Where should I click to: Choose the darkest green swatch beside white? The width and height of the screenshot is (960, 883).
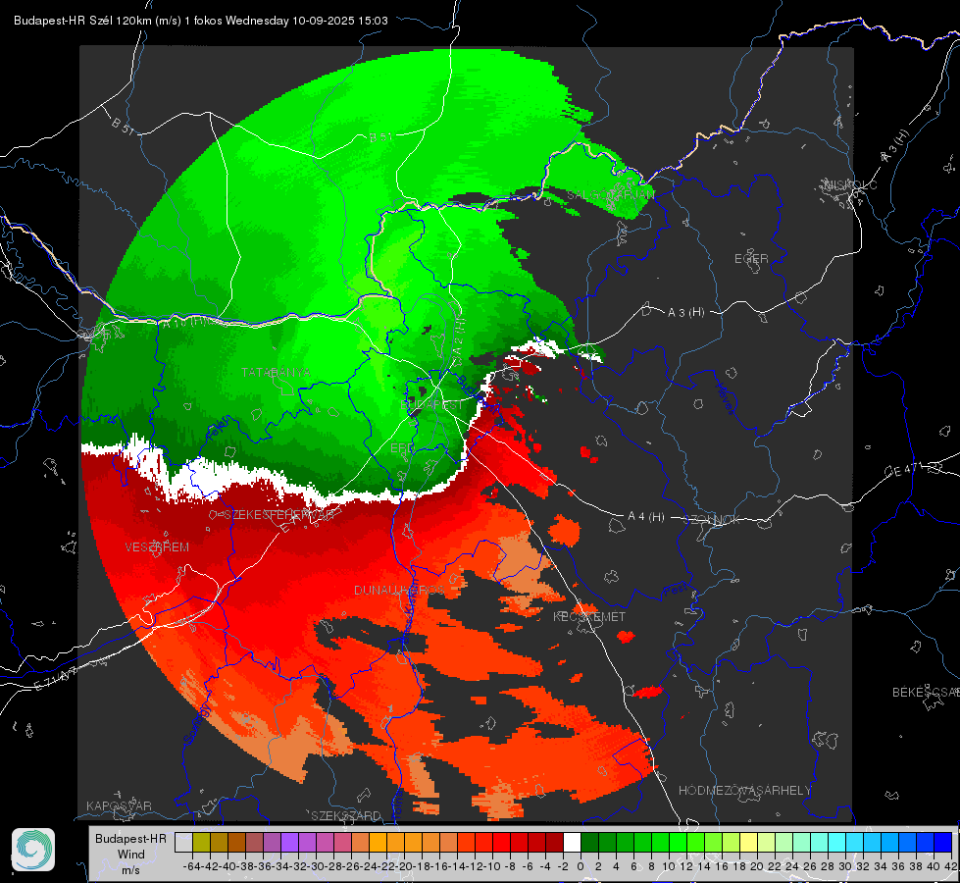[589, 842]
